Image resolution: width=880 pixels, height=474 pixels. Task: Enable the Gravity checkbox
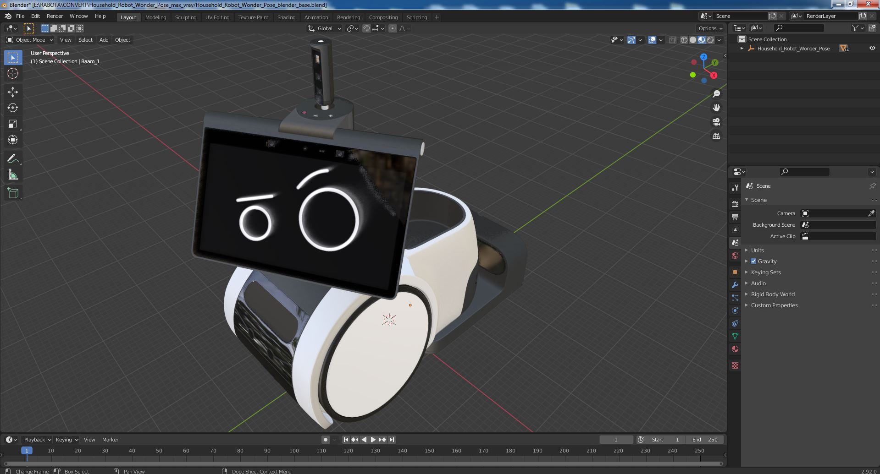753,261
